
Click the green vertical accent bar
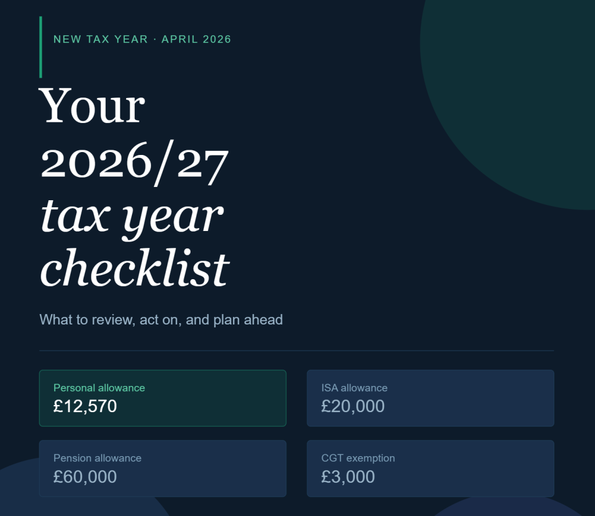41,47
